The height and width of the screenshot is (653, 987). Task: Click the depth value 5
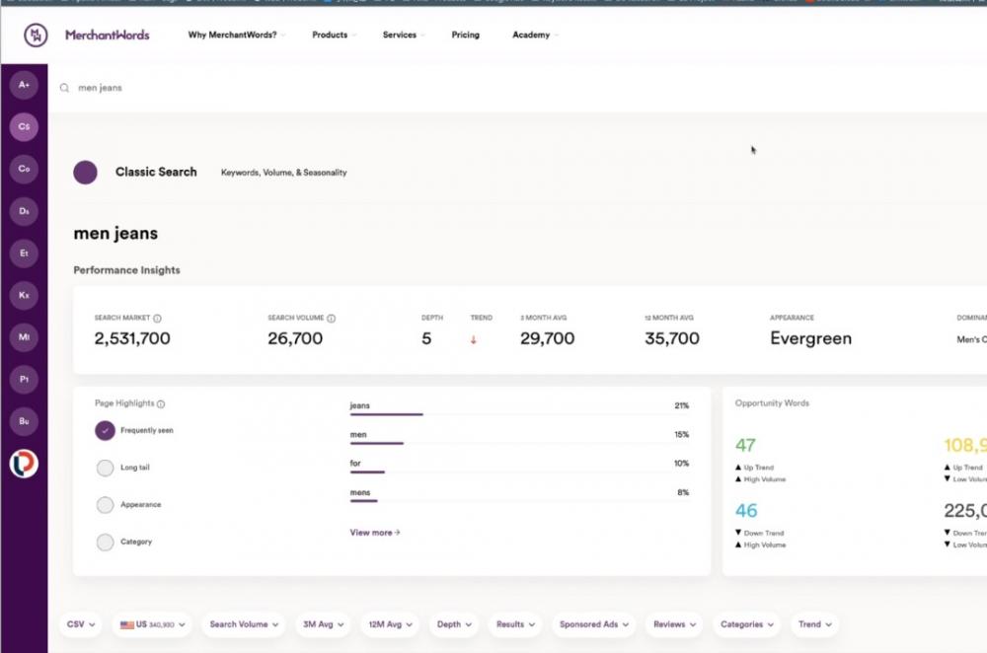pos(426,338)
